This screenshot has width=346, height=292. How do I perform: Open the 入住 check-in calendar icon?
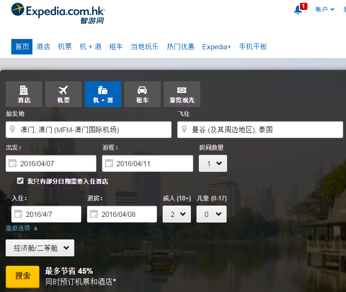[x=18, y=214]
